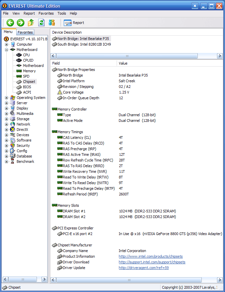Click the Storage drive icon in the tree
Screen dimensions: 225x292
[13, 119]
